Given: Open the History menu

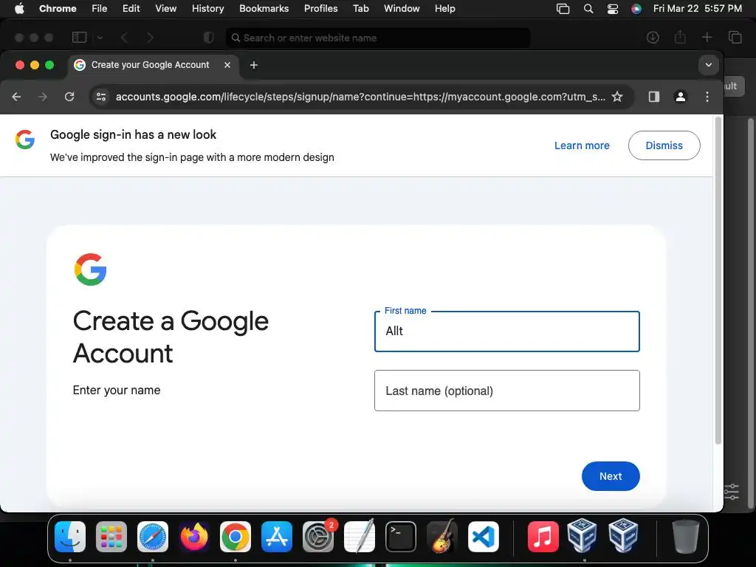Looking at the screenshot, I should (207, 9).
